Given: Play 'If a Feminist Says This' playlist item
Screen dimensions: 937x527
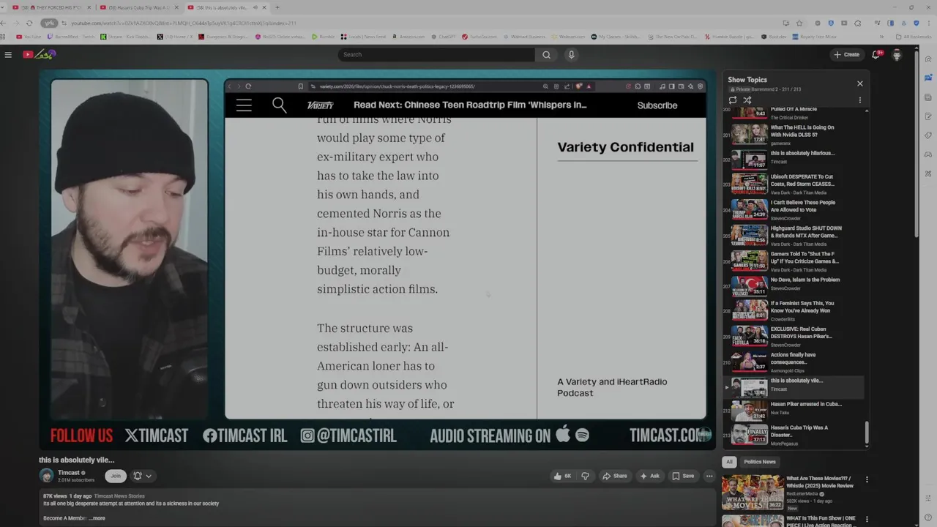Looking at the screenshot, I should pos(794,310).
